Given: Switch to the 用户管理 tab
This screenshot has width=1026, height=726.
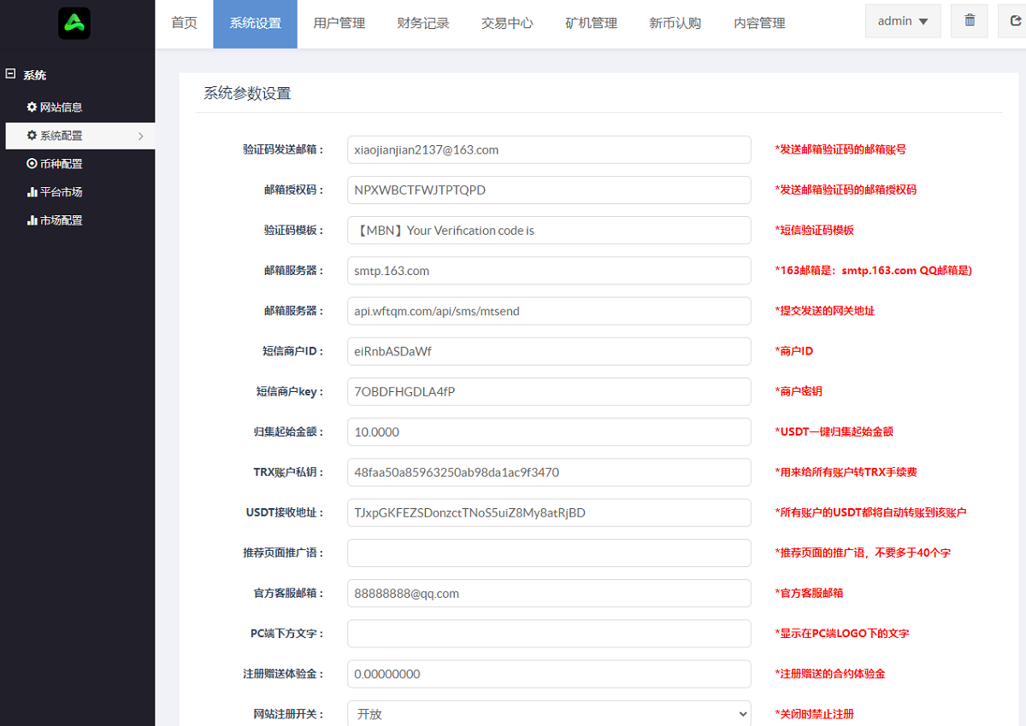Looking at the screenshot, I should coord(339,24).
